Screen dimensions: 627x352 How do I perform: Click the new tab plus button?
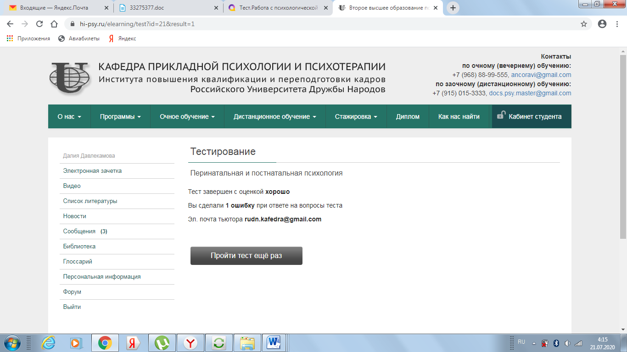453,8
